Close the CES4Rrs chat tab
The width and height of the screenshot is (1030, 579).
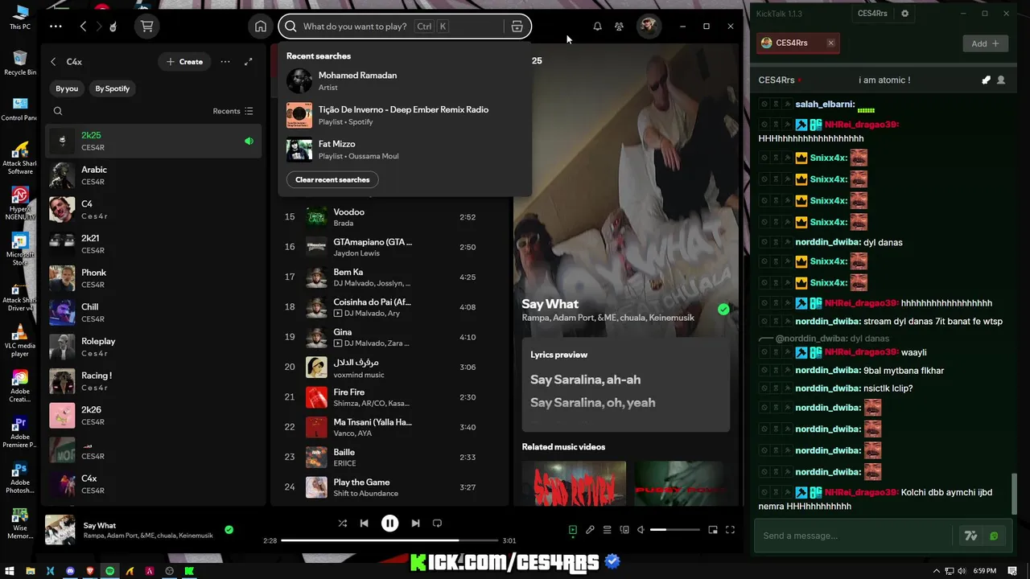coord(831,43)
